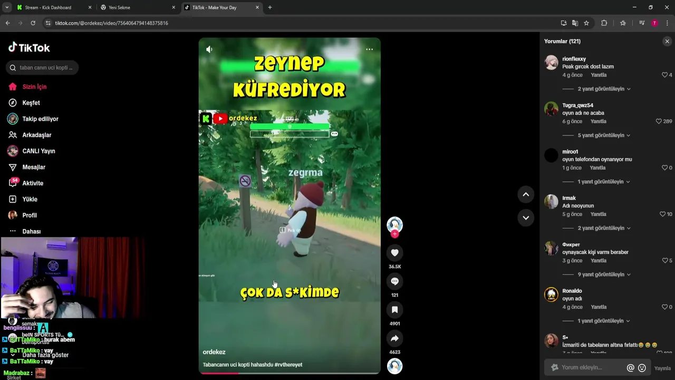Switch to Yeni Sekme tab

(x=137, y=7)
